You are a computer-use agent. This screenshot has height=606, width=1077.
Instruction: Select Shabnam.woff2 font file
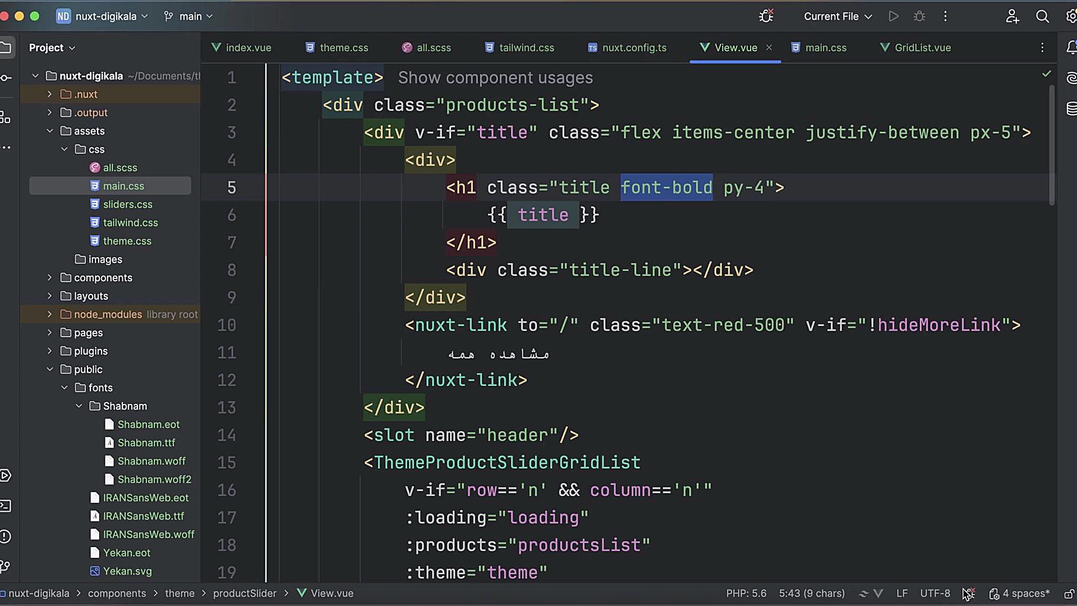148,480
